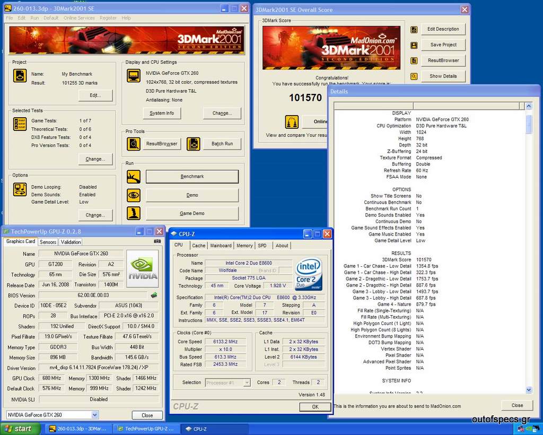Viewport: 543px width, 435px height.
Task: Click the Edit Description button
Action: pyautogui.click(x=443, y=29)
